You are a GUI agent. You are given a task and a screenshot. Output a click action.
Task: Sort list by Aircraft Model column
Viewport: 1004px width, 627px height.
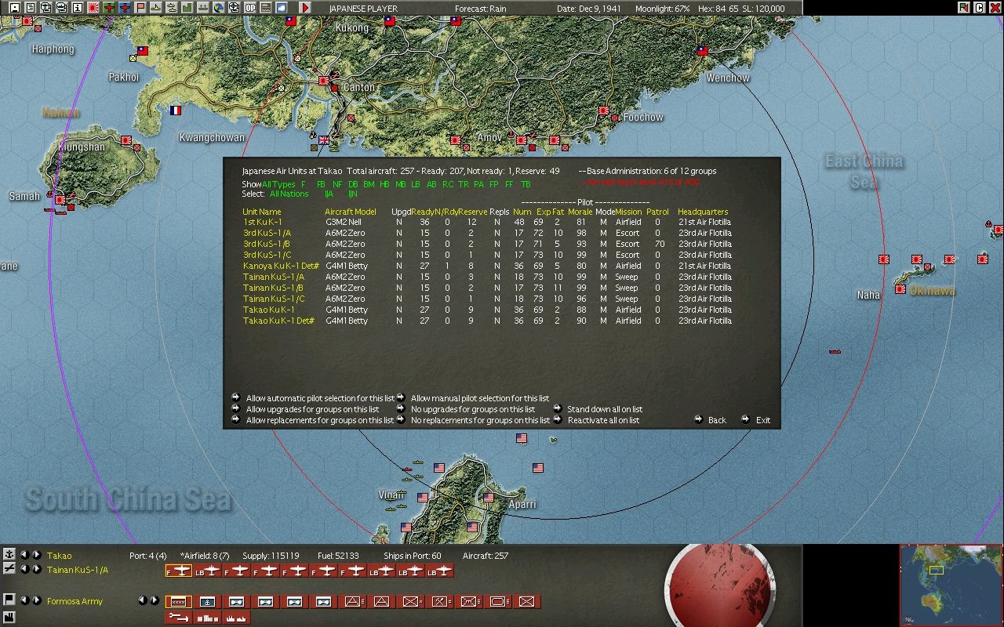(351, 212)
